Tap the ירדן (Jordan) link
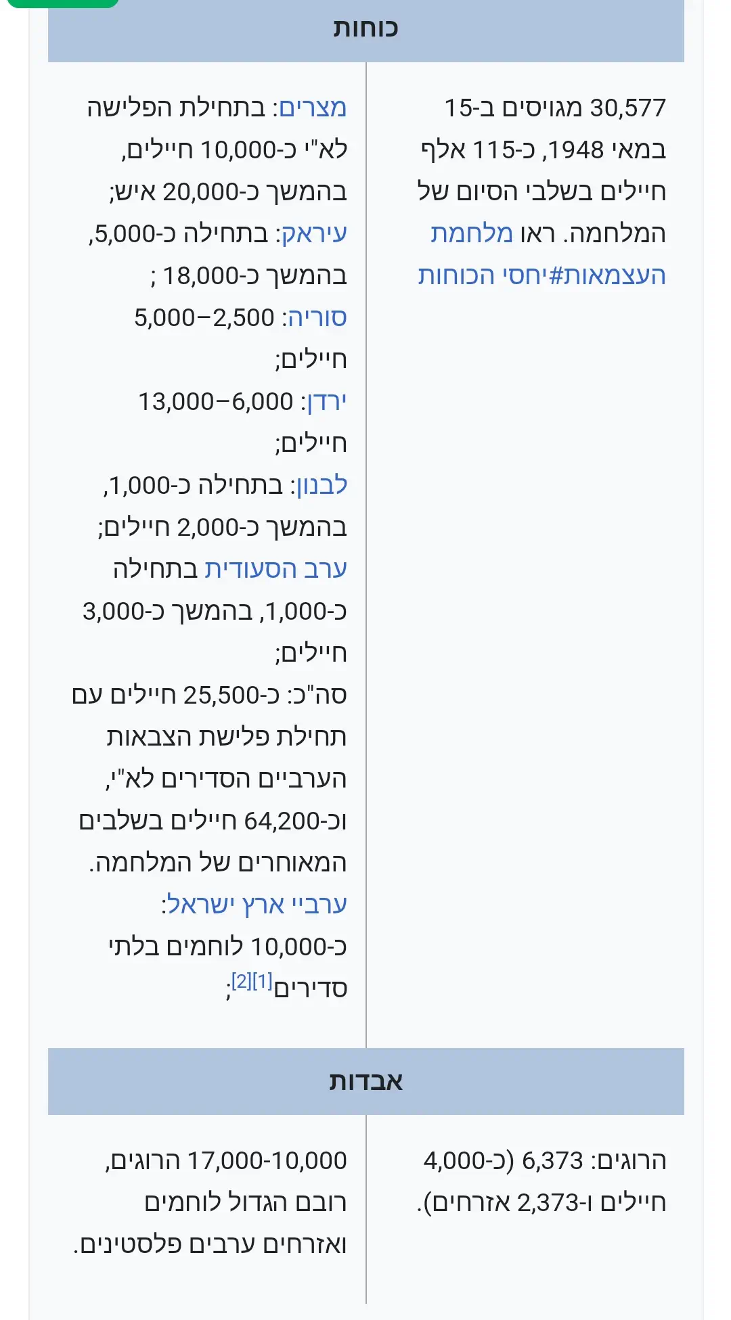Viewport: 731px width, 1320px height. (327, 402)
